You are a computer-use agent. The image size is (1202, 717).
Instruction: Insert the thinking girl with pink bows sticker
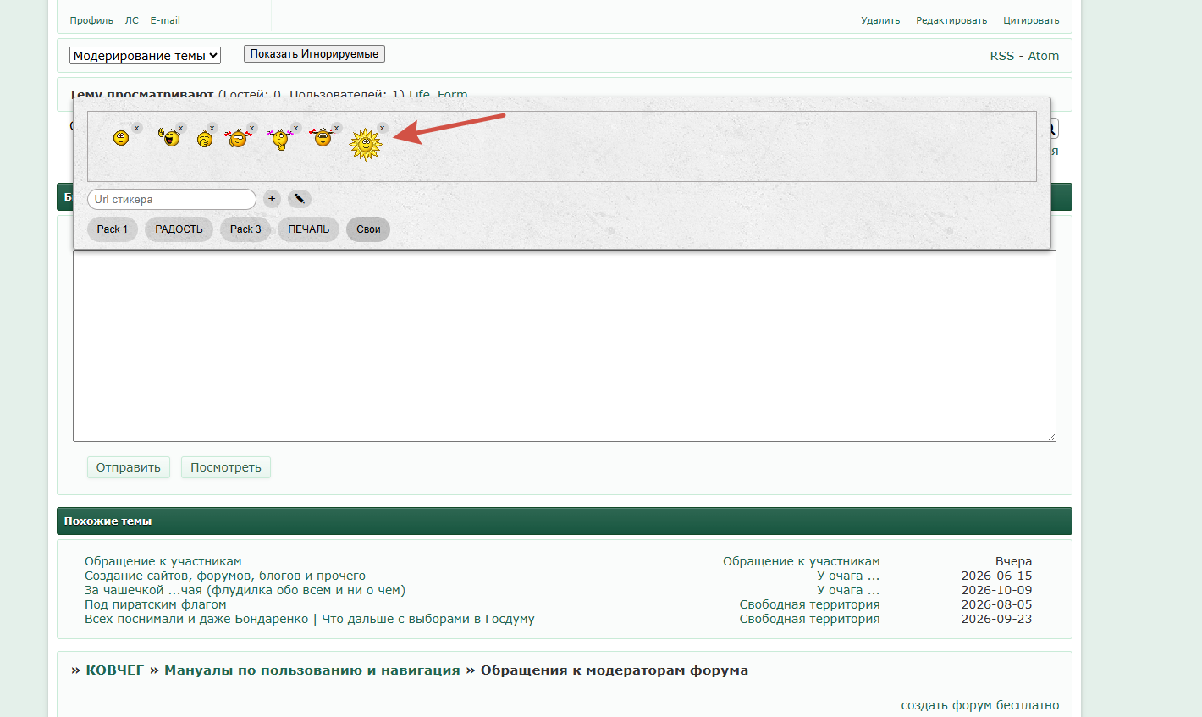click(278, 139)
